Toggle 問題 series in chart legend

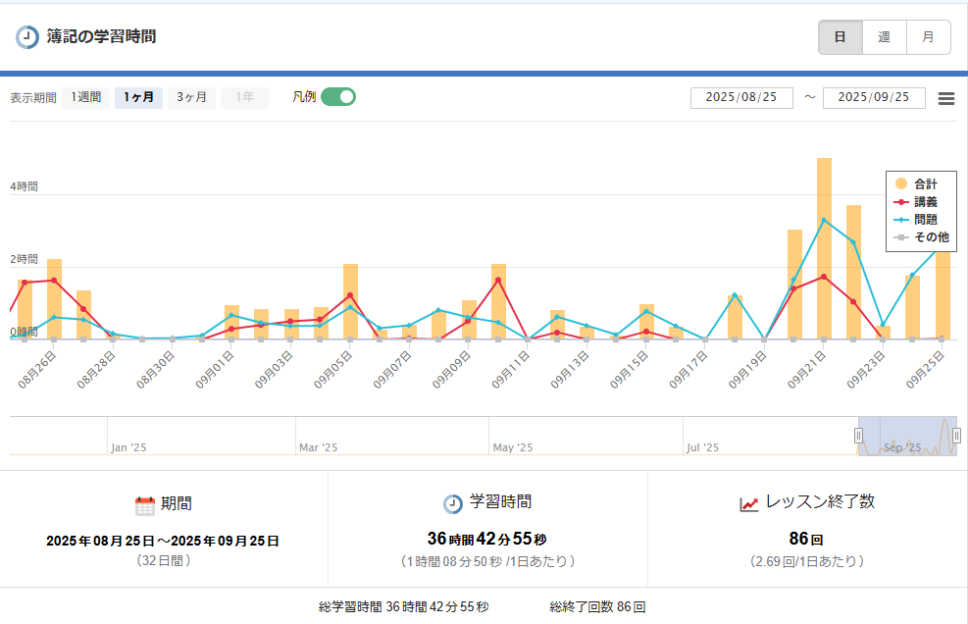coord(916,219)
